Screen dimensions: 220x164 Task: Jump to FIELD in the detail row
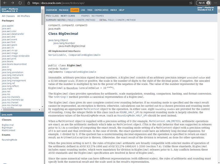coord(111,20)
